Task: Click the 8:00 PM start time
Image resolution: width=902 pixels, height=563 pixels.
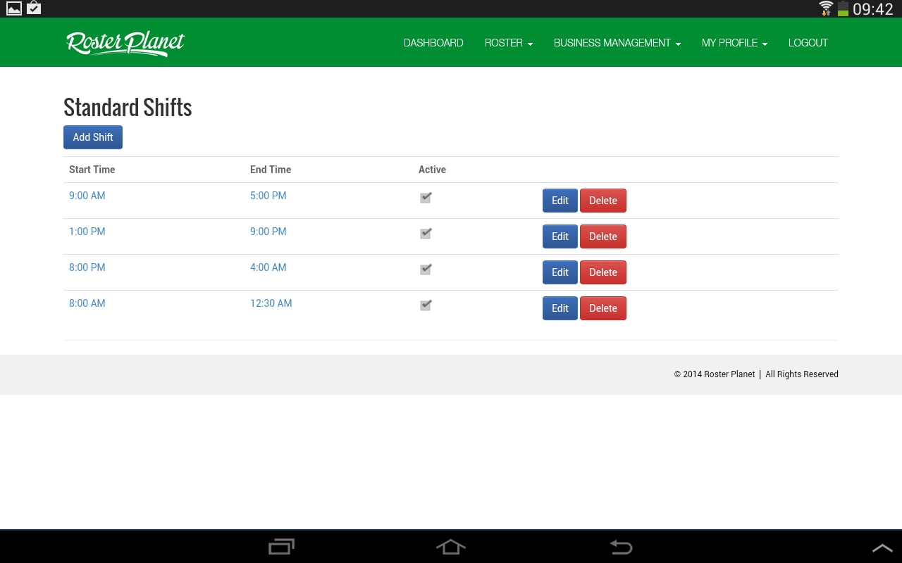Action: 87,267
